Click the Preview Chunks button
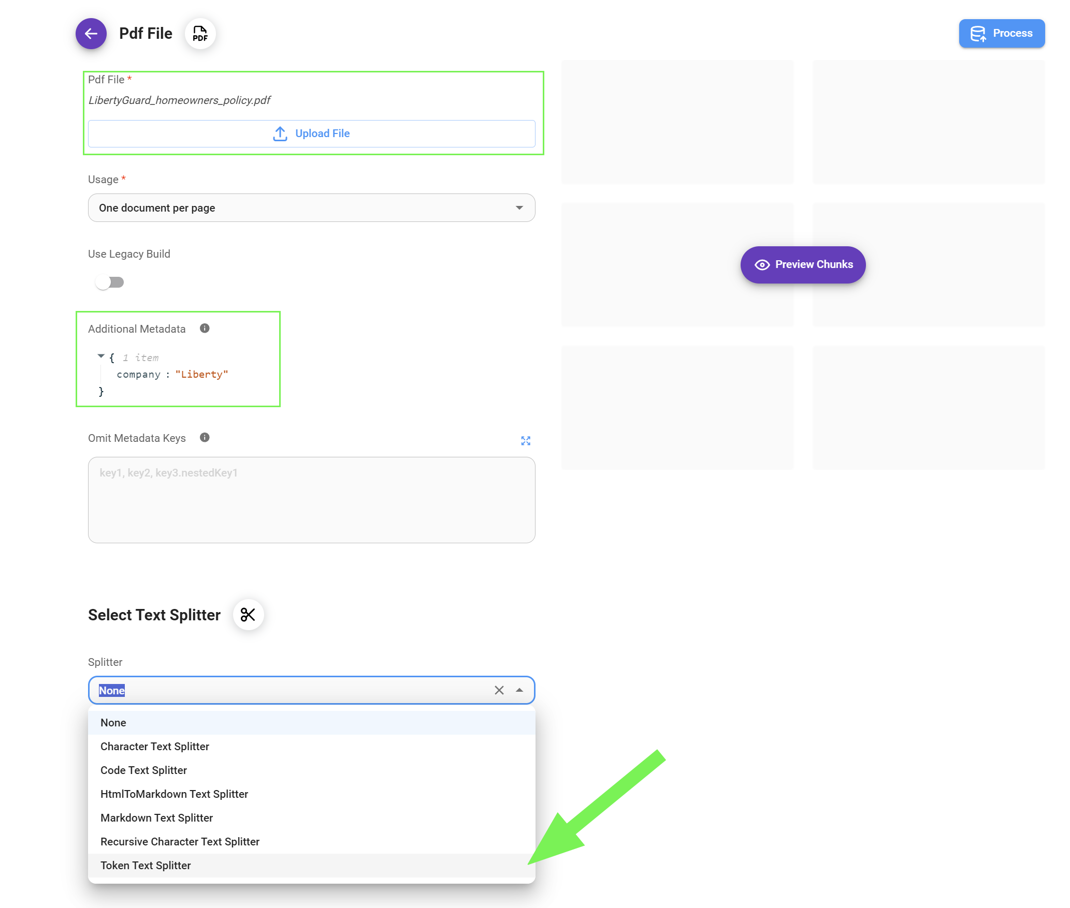1070x908 pixels. (x=803, y=264)
